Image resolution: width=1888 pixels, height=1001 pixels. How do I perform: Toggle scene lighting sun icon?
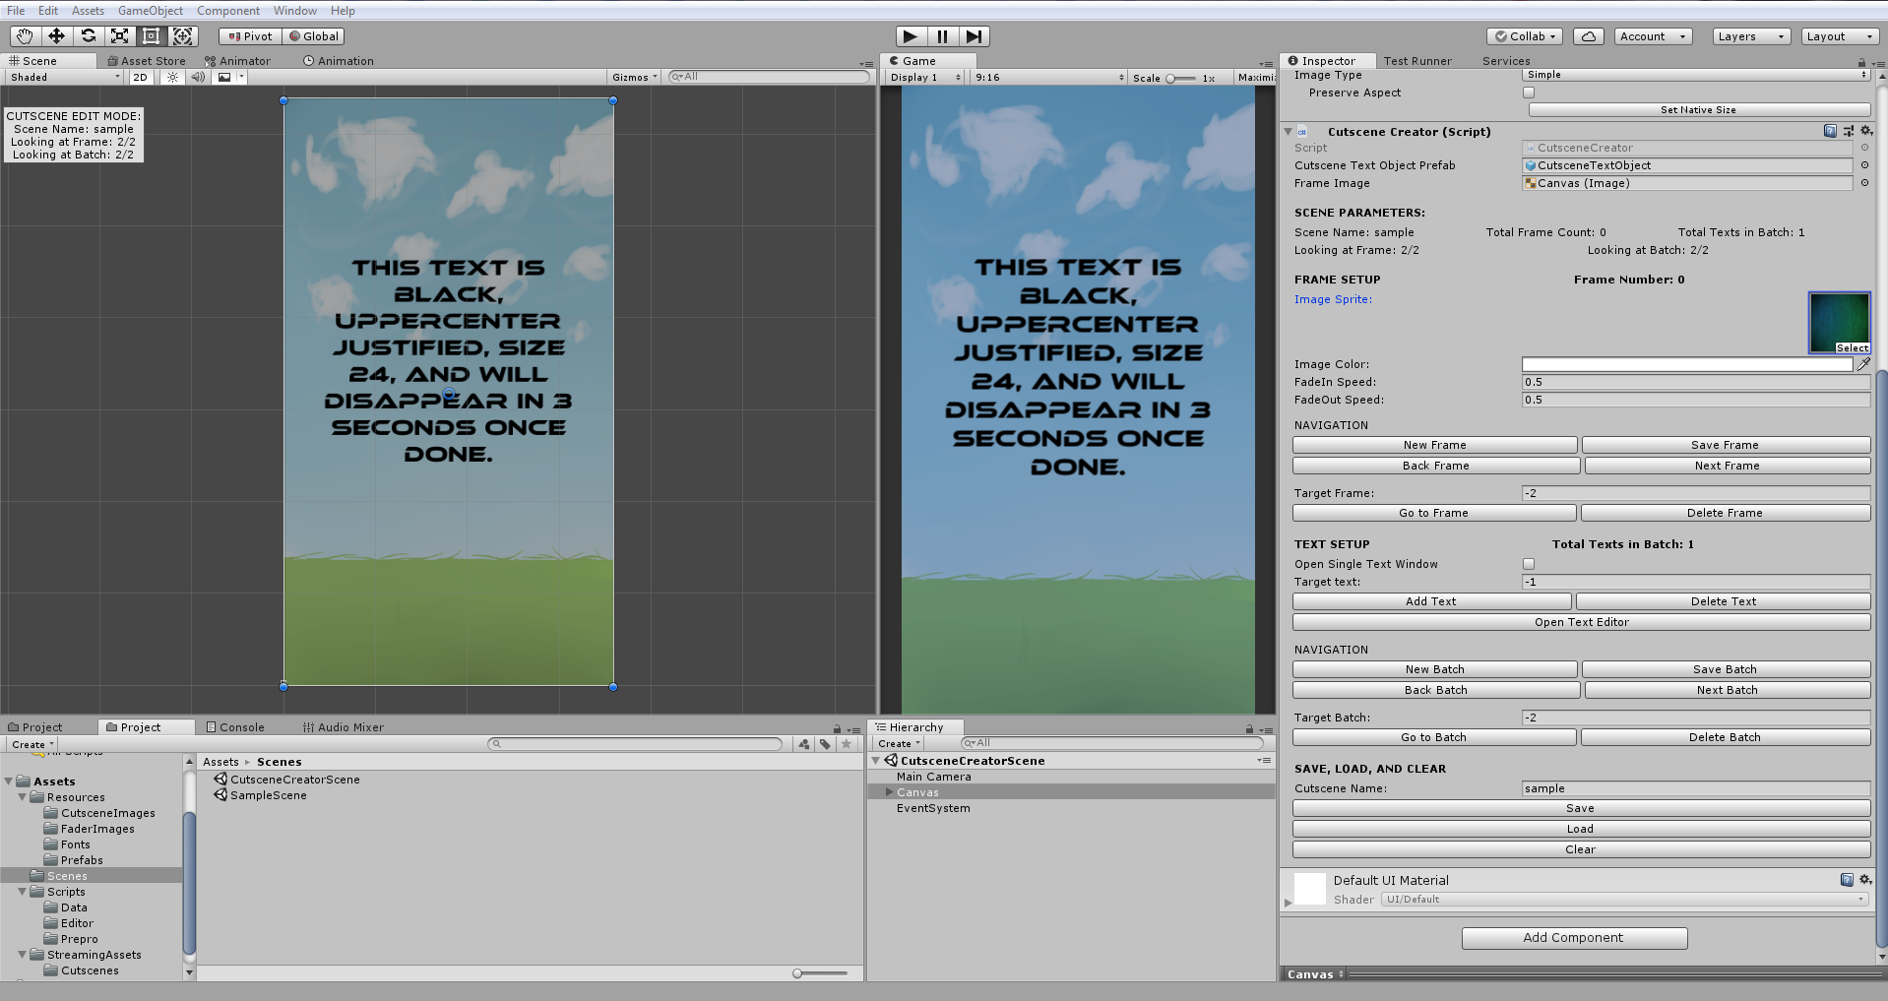point(172,77)
